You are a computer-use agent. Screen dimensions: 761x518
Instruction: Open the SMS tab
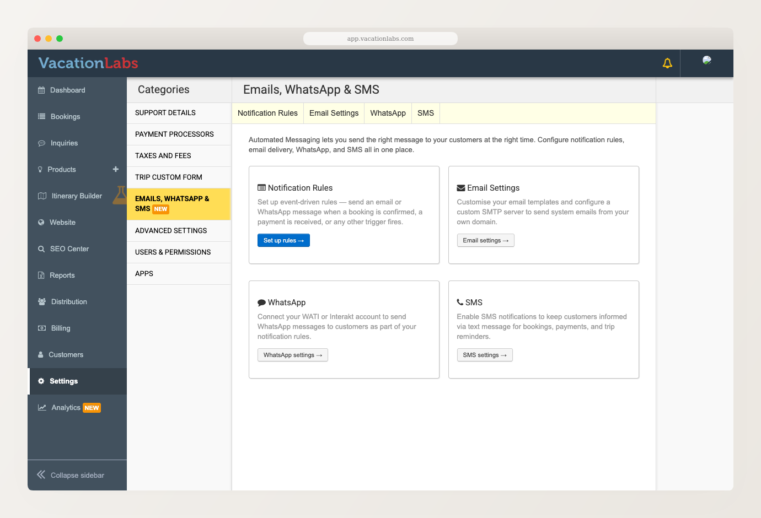tap(426, 113)
